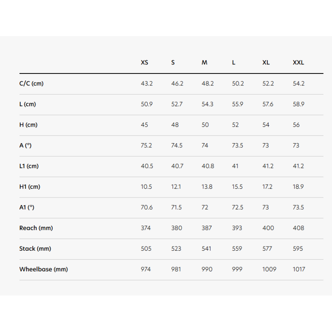Select the XS size column header
This screenshot has width=332, height=332.
tap(144, 63)
